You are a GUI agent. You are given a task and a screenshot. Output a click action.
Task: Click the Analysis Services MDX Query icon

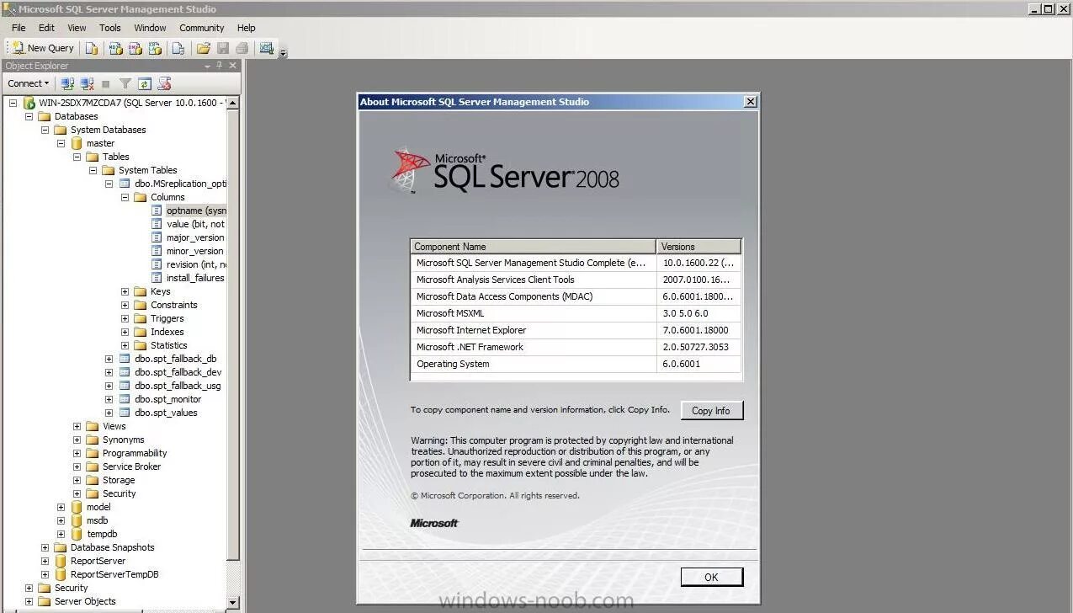point(116,48)
